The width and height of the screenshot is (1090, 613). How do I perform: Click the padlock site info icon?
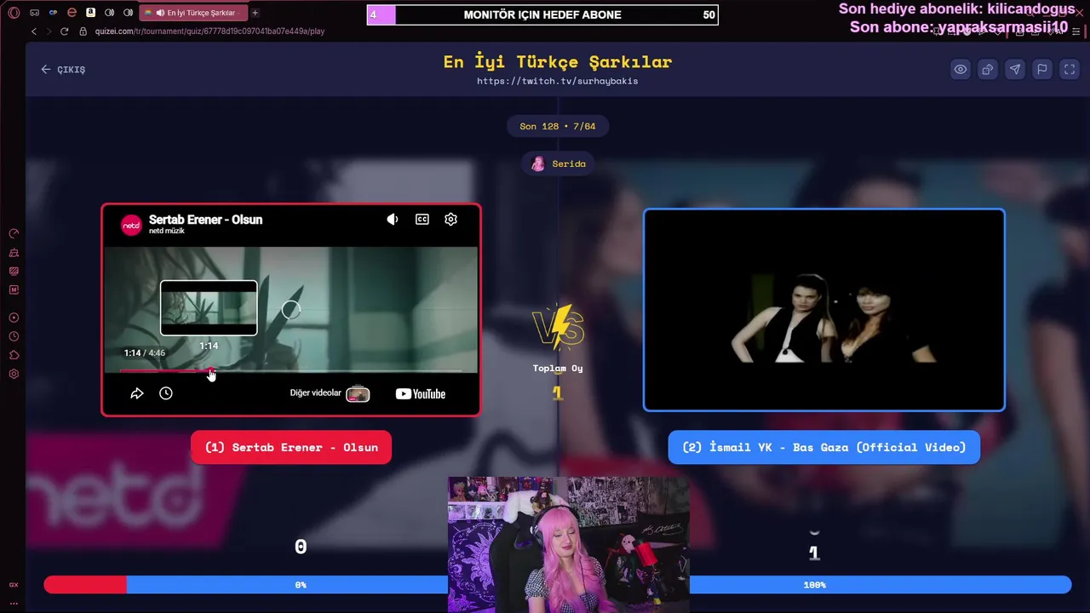83,32
